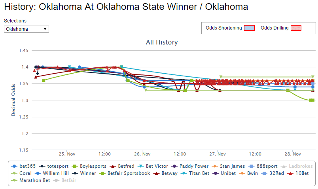Click the Odds Shortening blue swatch
This screenshot has width=318, height=189.
(249, 28)
